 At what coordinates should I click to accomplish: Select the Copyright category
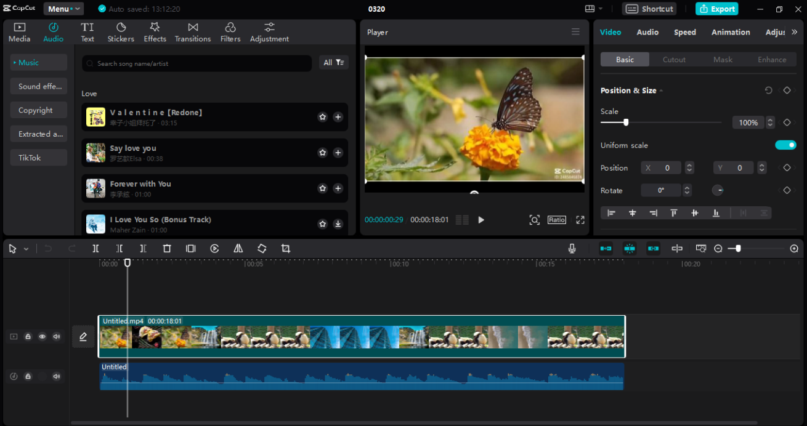(39, 110)
